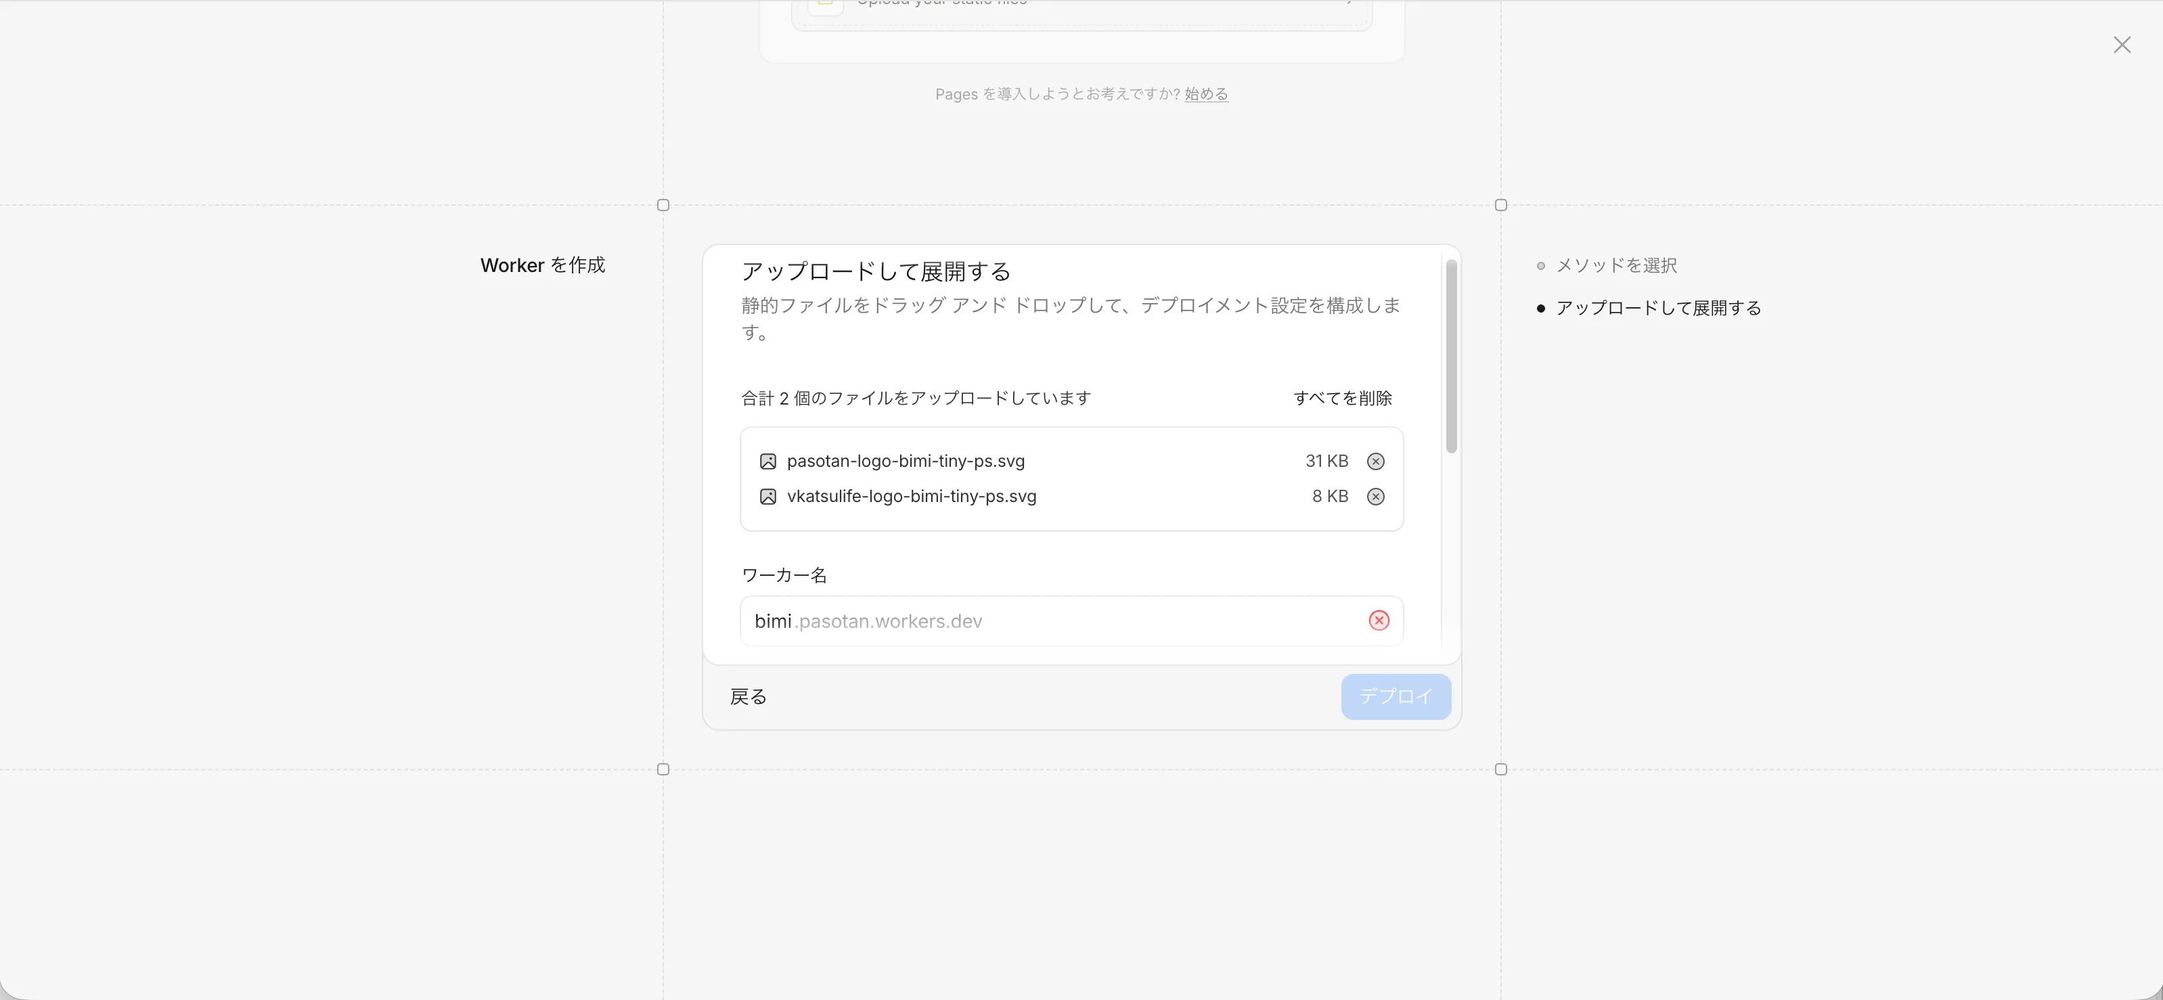2163x1000 pixels.
Task: Click the image icon beside vkatsulife-logo-bimi-tiny-ps.svg
Action: [x=767, y=496]
